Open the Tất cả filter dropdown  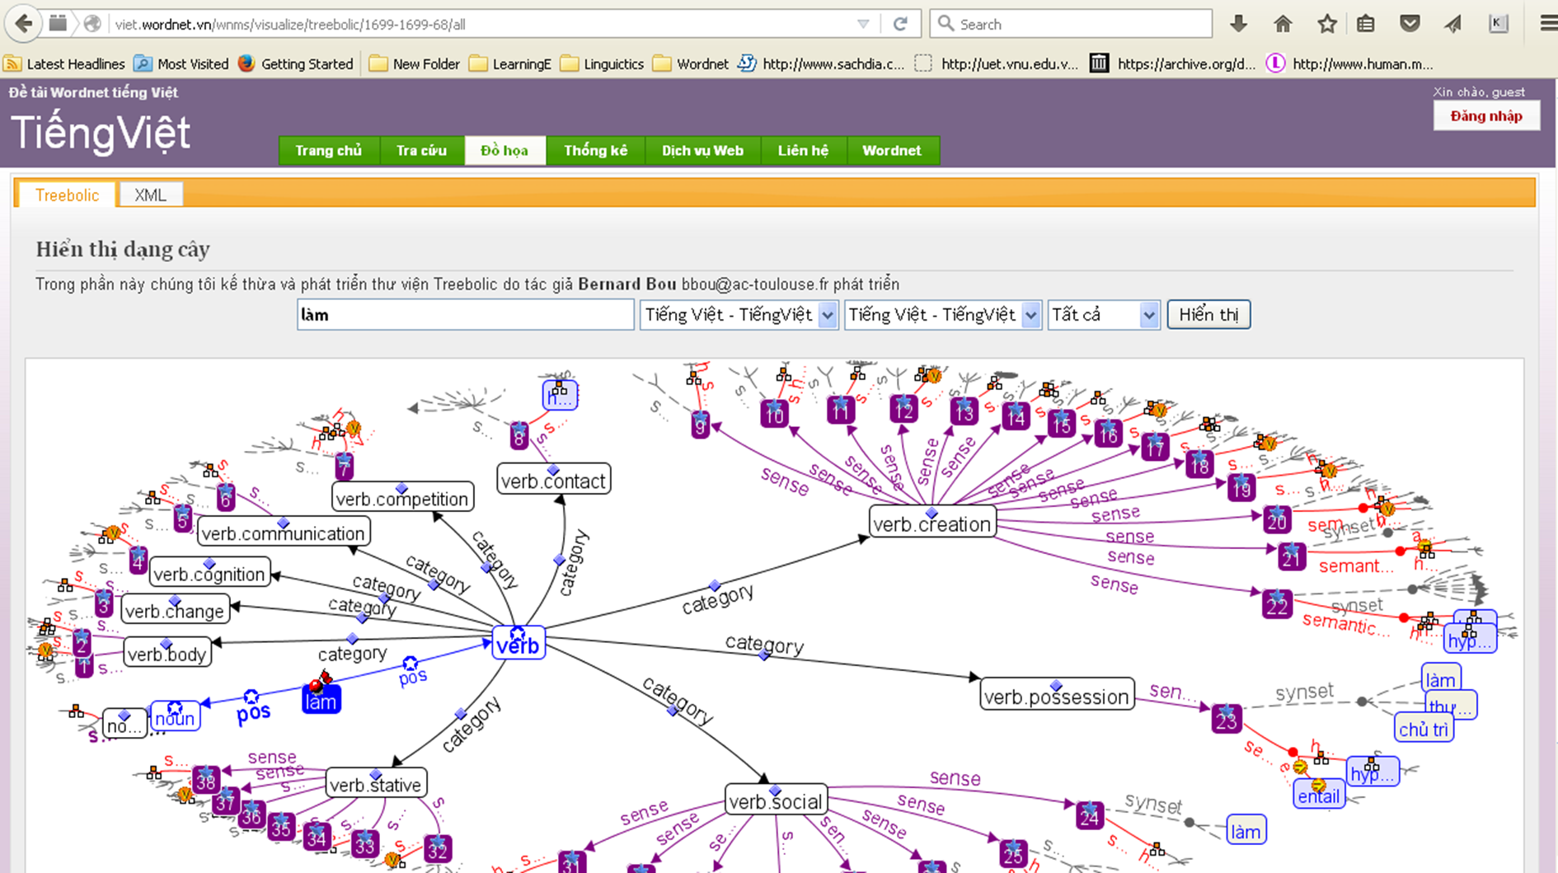(x=1103, y=315)
